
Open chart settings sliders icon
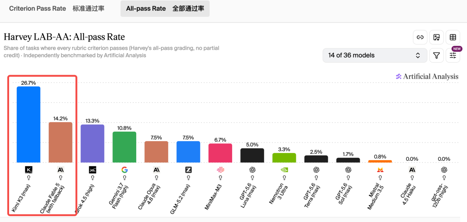pos(453,55)
